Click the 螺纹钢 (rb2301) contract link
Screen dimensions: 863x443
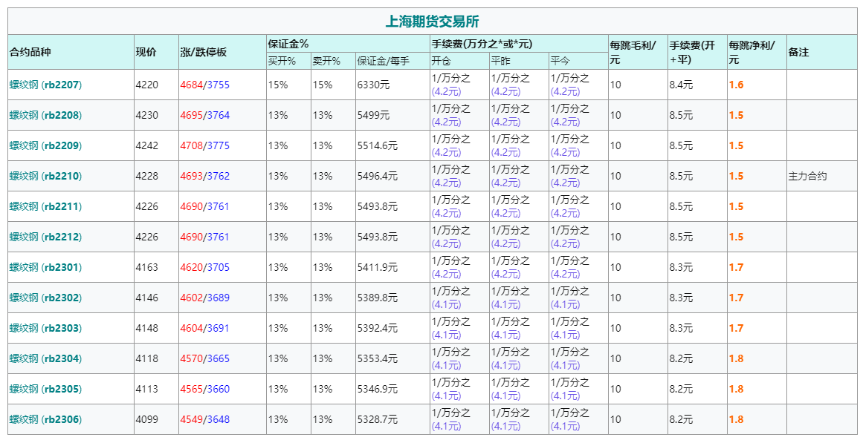pyautogui.click(x=45, y=267)
